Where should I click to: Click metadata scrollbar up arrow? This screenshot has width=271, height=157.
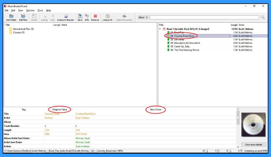click(x=238, y=109)
